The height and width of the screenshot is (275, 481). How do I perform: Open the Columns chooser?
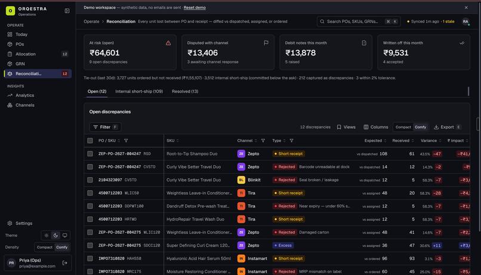point(376,127)
